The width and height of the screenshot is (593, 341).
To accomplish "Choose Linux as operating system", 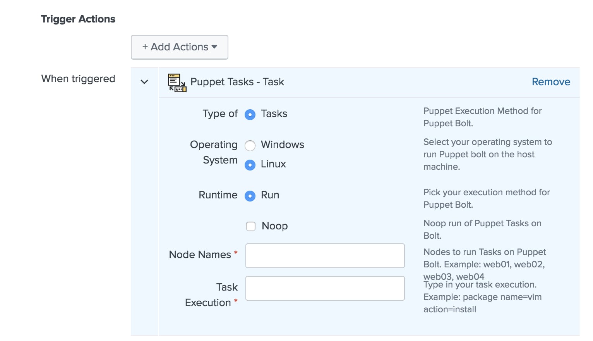I will click(x=250, y=165).
